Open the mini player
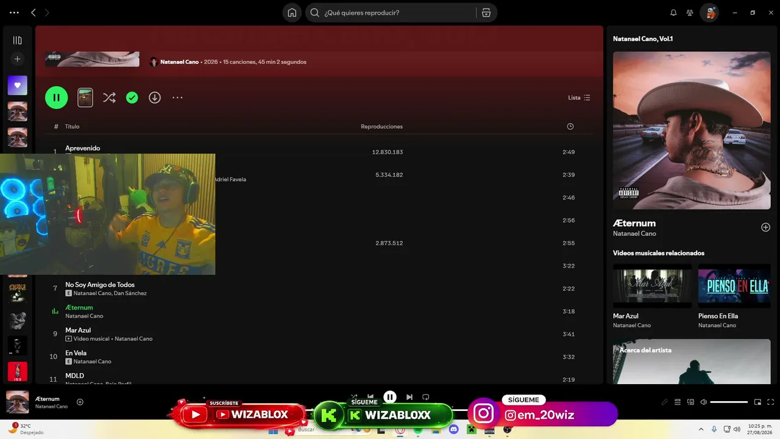The image size is (780, 439). click(x=757, y=402)
